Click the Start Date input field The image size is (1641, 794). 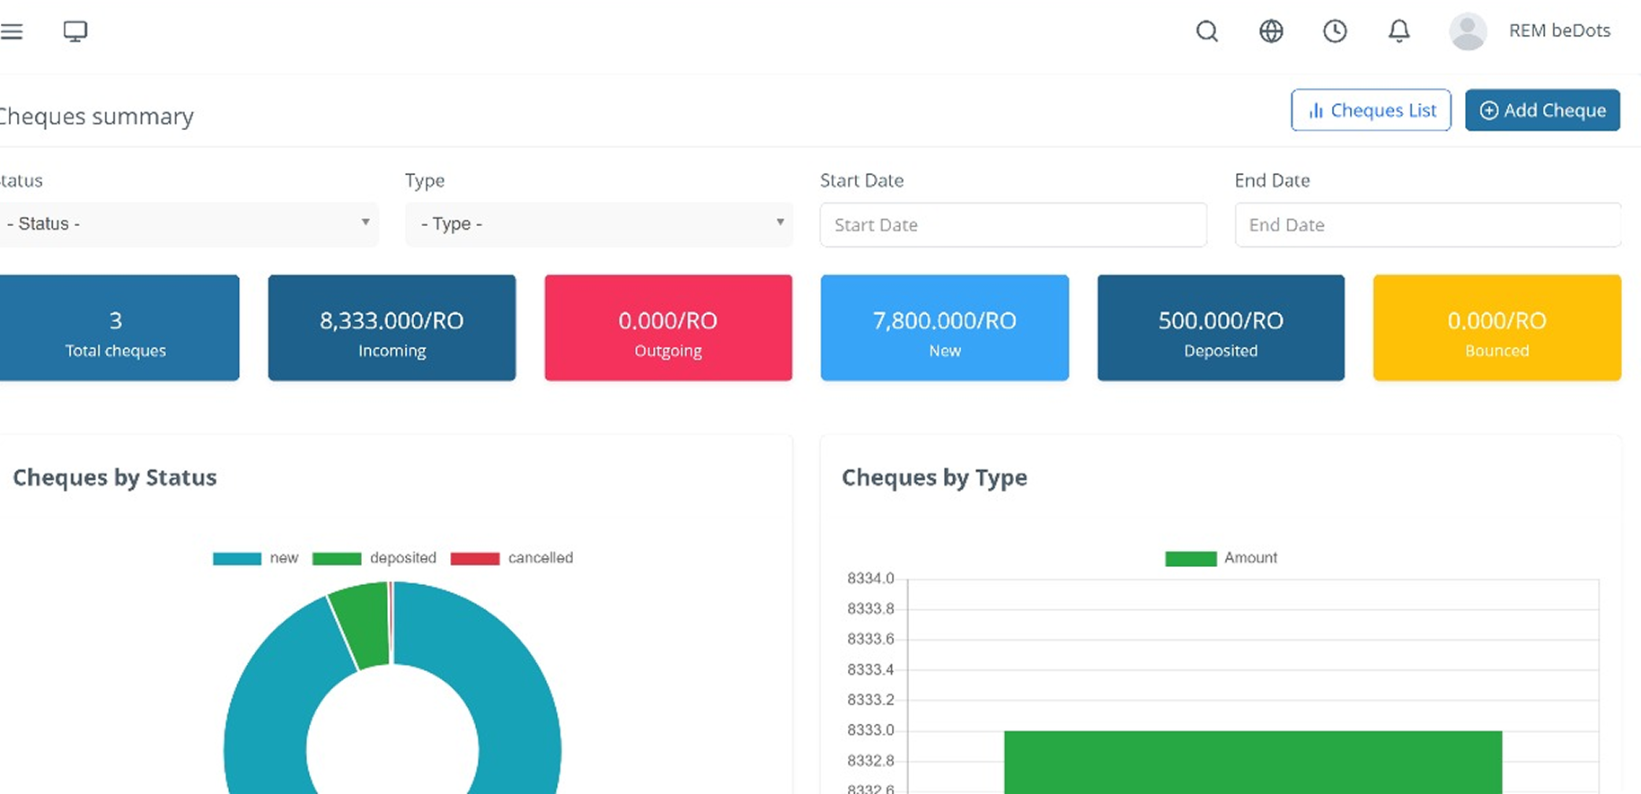point(1012,225)
